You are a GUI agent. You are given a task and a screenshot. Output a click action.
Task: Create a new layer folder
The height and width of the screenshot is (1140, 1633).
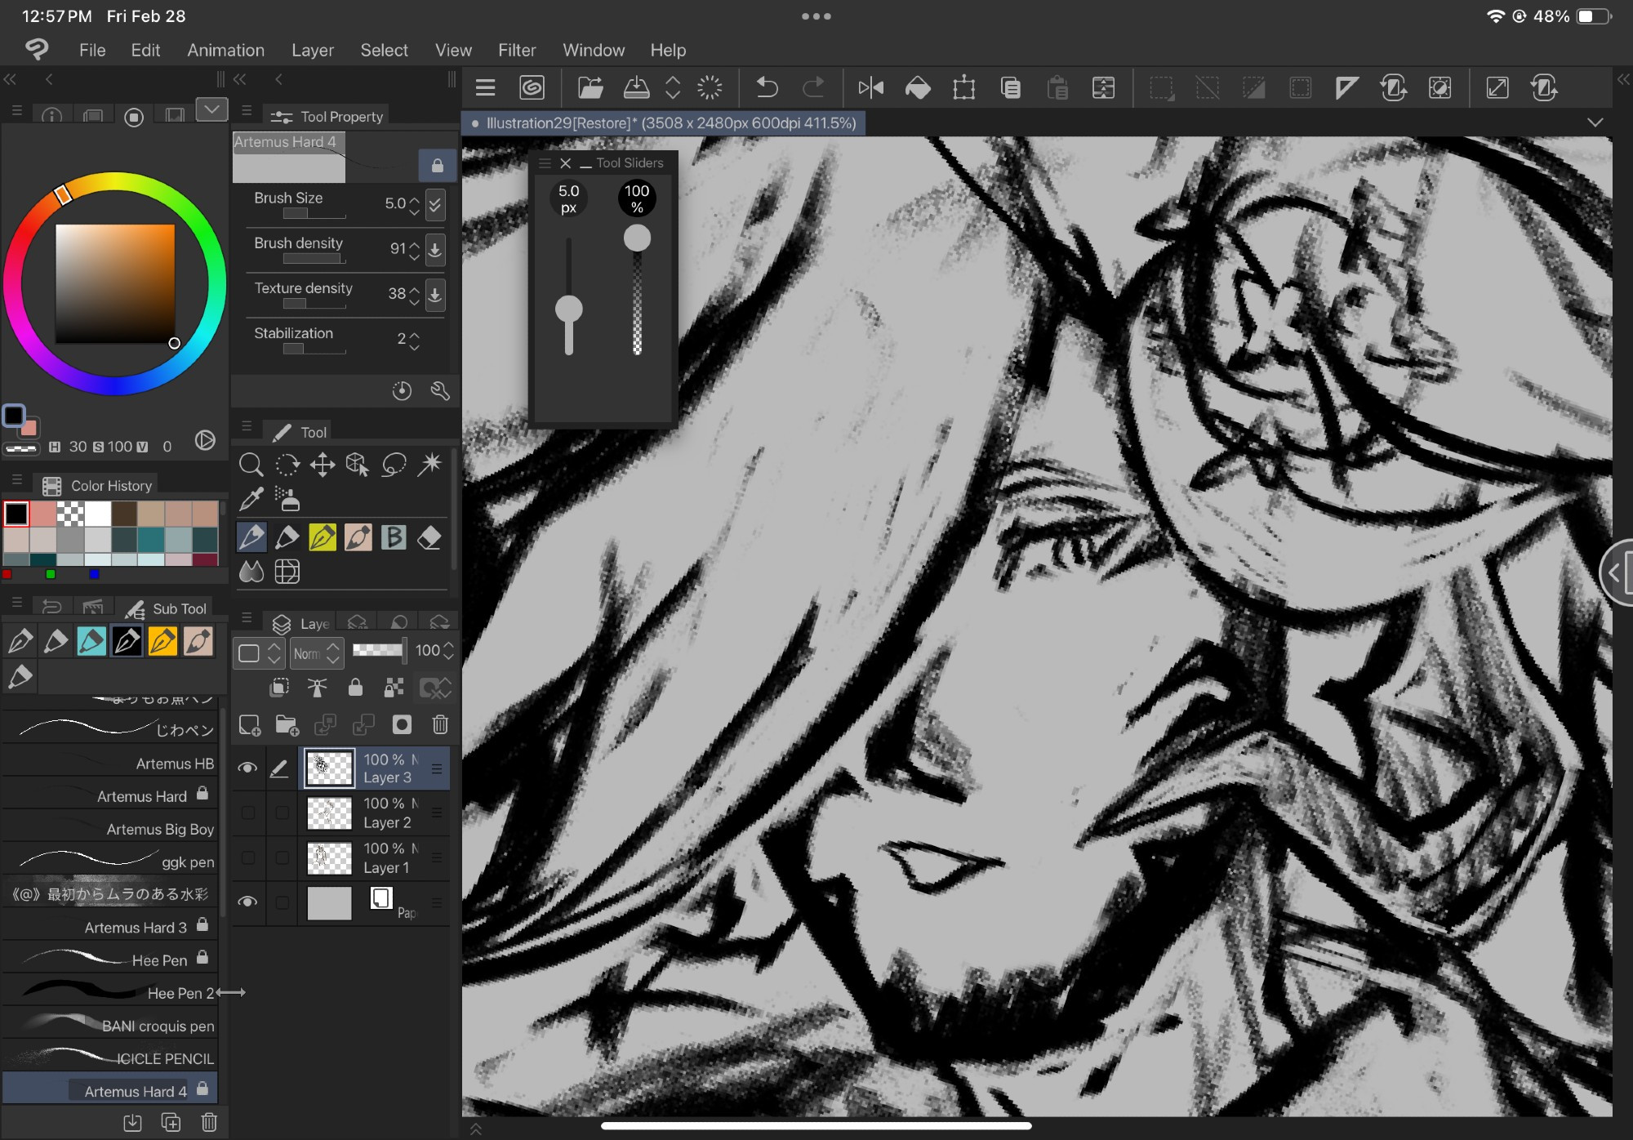tap(287, 724)
